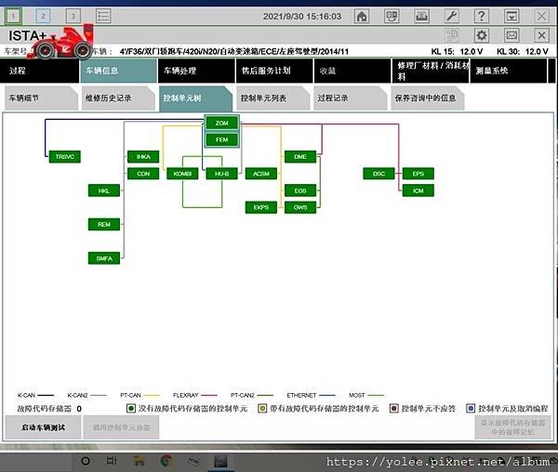Screen dimensions: 558x472
Task: Click the greyed document copy icon
Action: pyautogui.click(x=452, y=35)
